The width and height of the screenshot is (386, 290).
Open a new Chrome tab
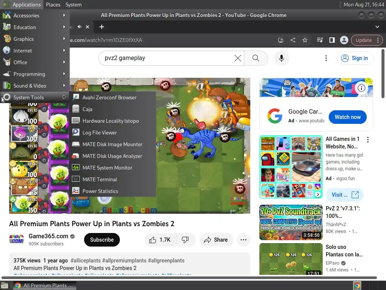(102, 27)
